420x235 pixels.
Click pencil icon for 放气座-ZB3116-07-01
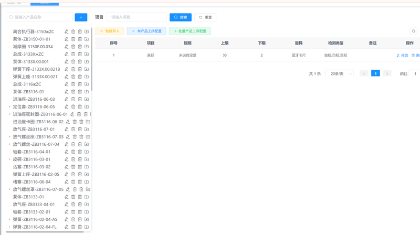click(67, 129)
